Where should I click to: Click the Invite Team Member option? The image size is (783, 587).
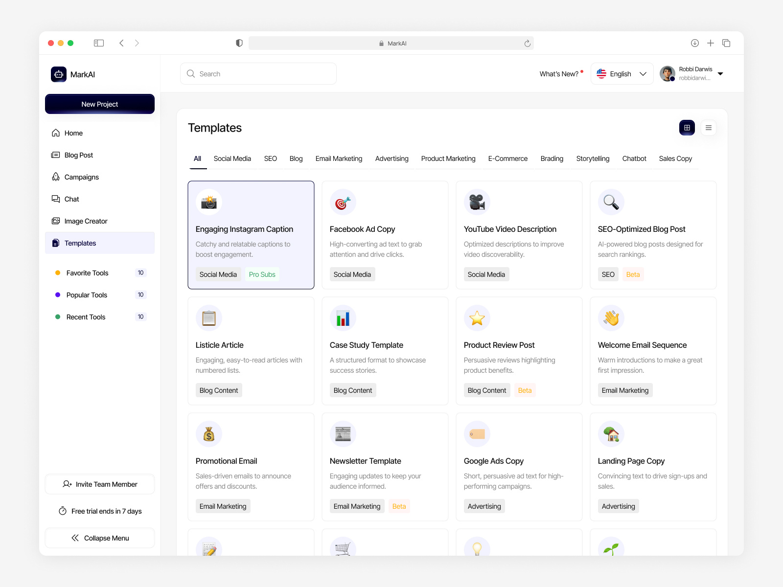(x=99, y=484)
